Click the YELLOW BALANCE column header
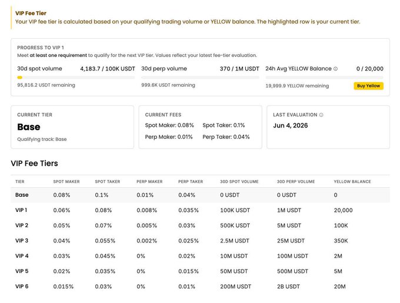 pos(352,181)
